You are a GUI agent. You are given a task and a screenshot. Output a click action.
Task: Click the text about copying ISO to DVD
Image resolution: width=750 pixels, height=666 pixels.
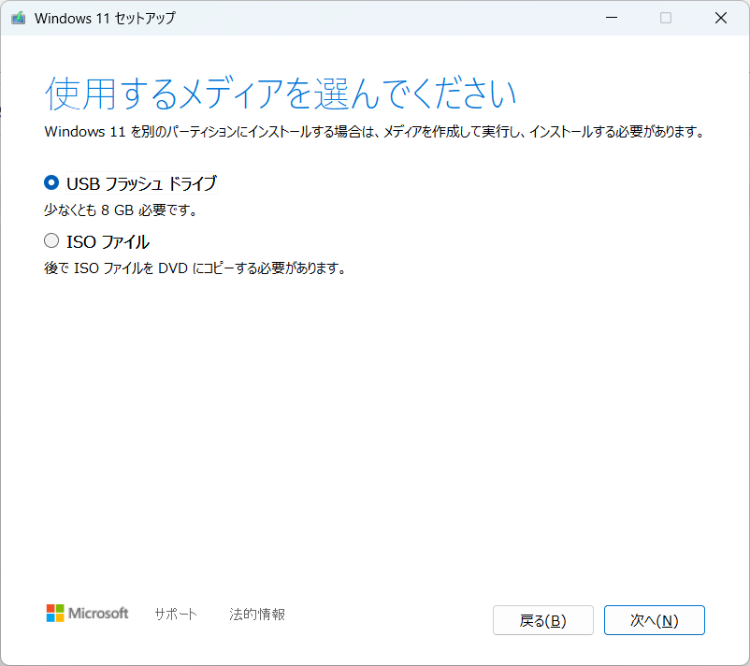[195, 268]
